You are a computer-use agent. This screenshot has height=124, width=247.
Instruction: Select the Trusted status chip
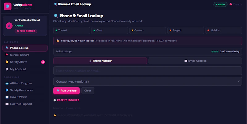pyautogui.click(x=72, y=30)
